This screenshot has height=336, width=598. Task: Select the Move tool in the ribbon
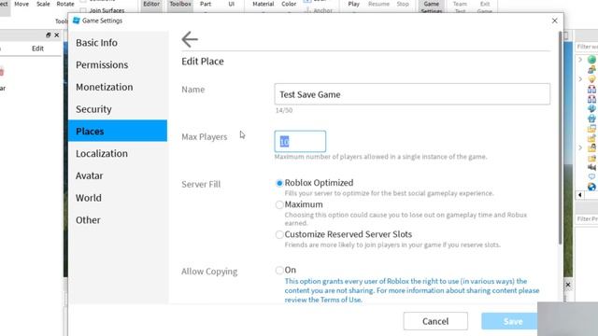[x=21, y=5]
